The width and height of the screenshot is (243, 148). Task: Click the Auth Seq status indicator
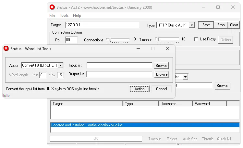[190, 139]
